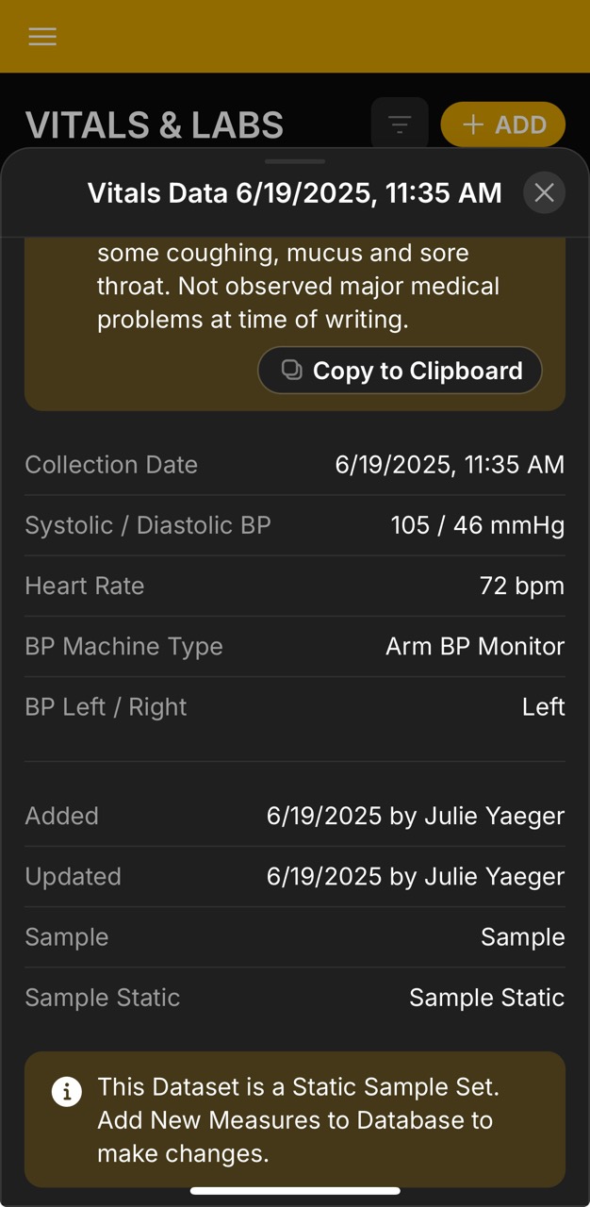Expand the BP Machine Type row

coord(294,646)
